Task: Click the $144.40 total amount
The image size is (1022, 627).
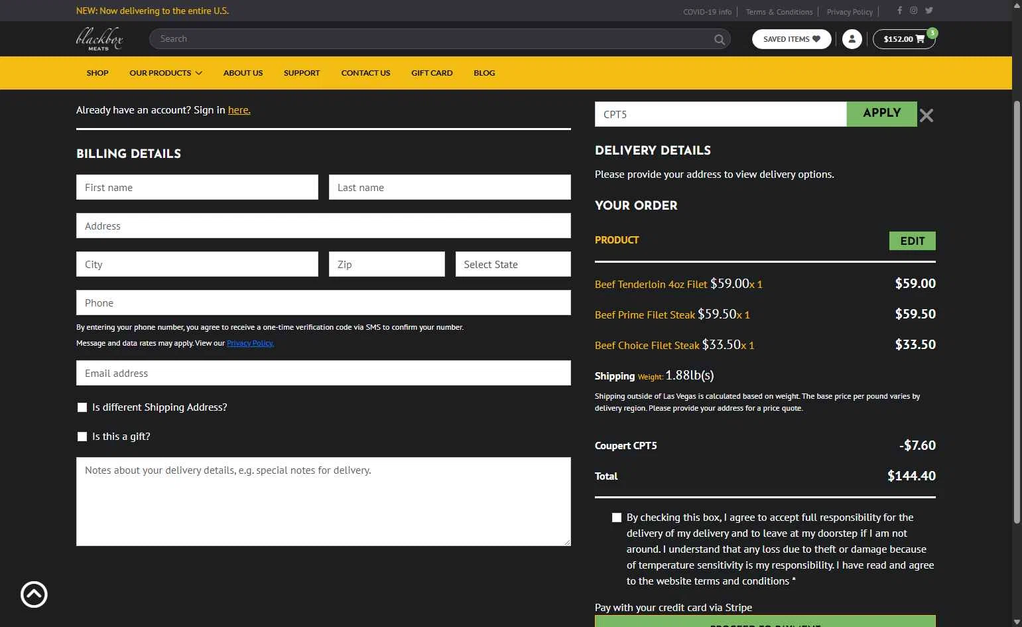Action: 911,476
